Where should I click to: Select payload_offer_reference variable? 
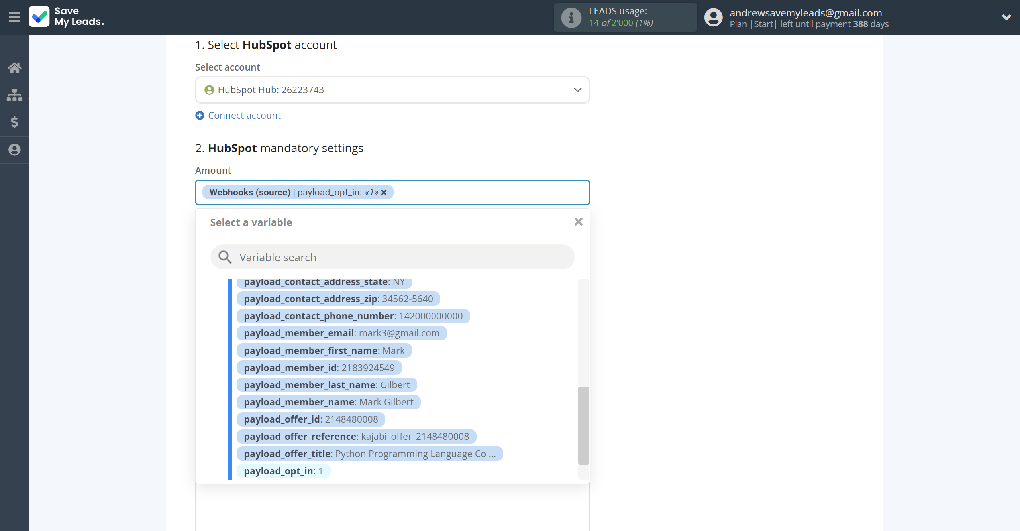tap(357, 437)
